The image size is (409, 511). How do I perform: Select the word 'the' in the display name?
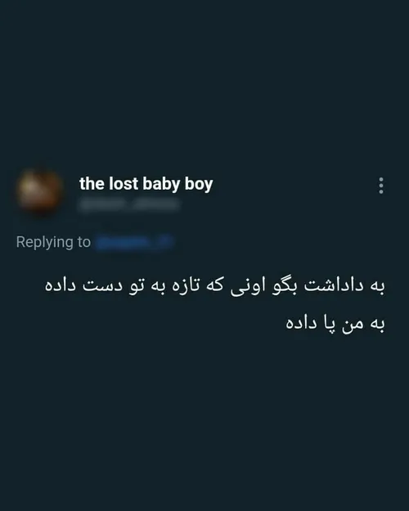pyautogui.click(x=92, y=184)
